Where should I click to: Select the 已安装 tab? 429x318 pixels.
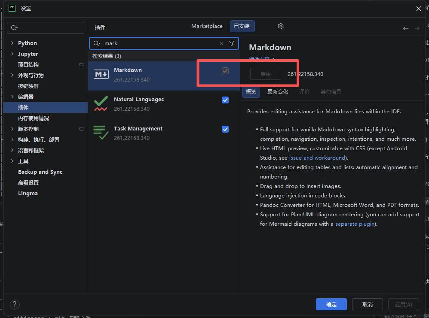tap(242, 26)
